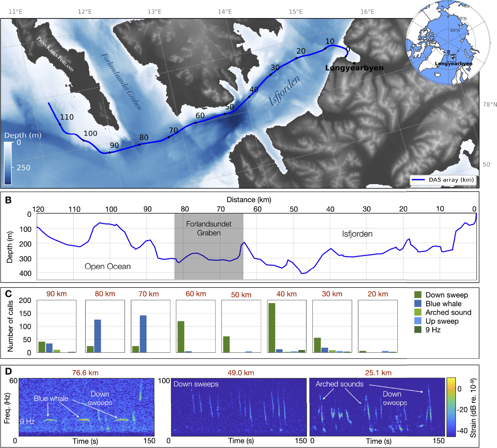Click the Strain colorbar beside the spectrograms
The width and height of the screenshot is (497, 448).
pos(451,407)
